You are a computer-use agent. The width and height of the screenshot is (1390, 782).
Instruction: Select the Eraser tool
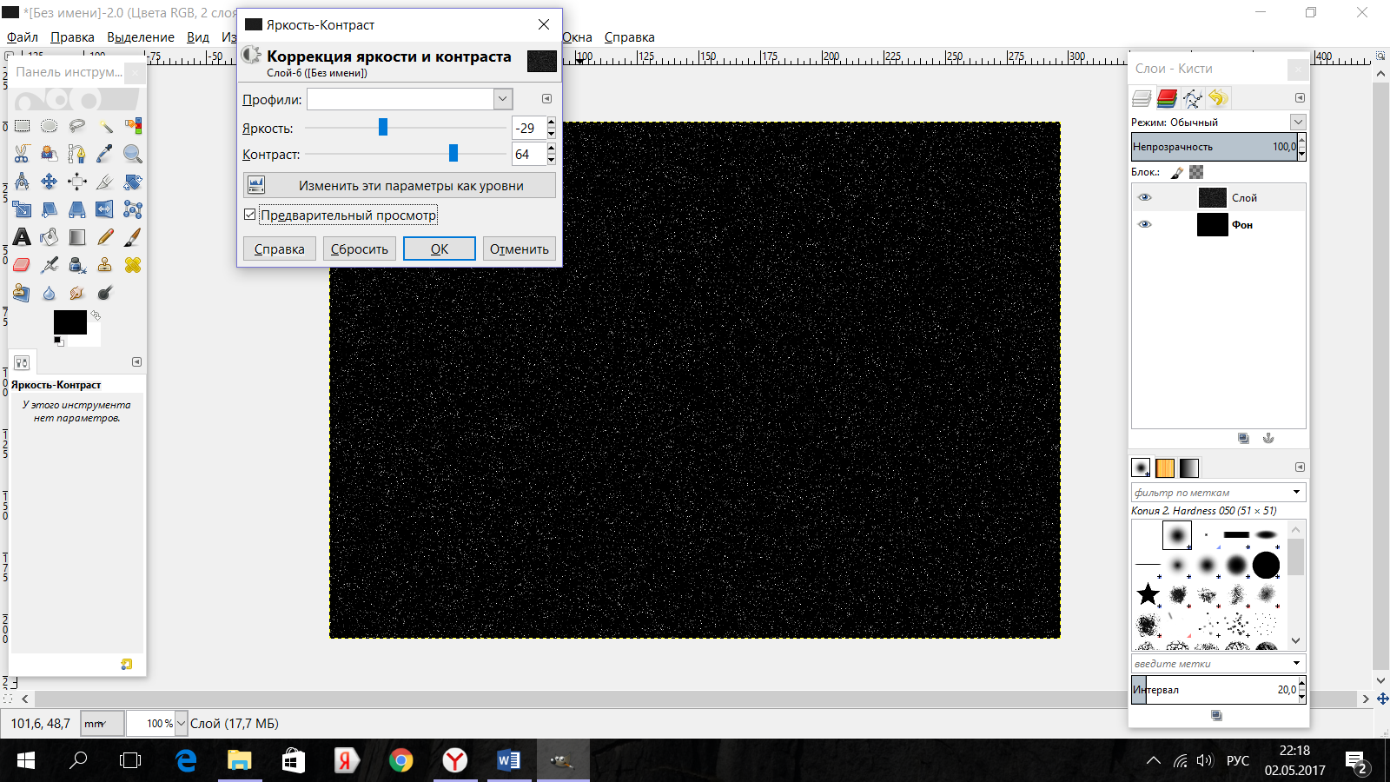pyautogui.click(x=22, y=265)
